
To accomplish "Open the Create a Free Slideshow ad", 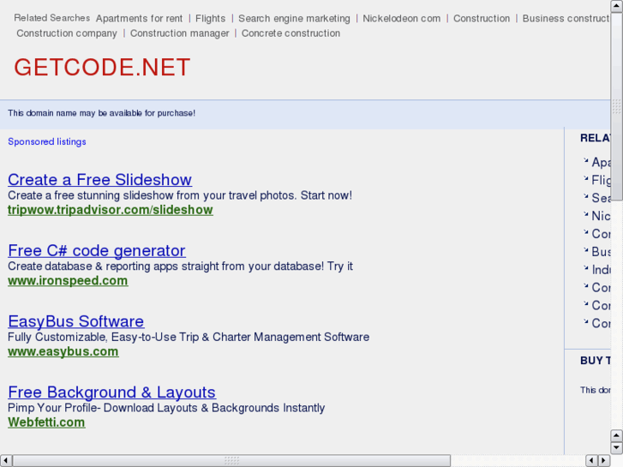I will pos(99,180).
